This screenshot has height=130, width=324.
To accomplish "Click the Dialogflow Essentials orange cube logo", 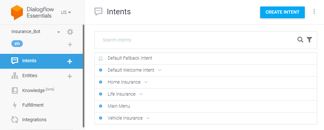I will [x=17, y=12].
